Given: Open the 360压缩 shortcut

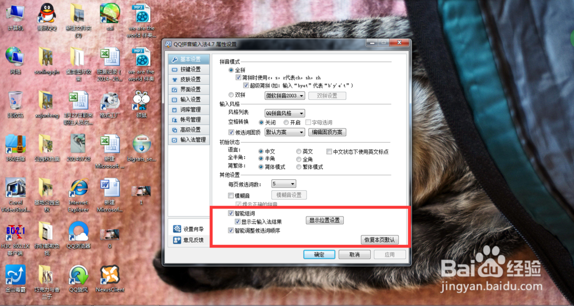Looking at the screenshot, I should (15, 148).
